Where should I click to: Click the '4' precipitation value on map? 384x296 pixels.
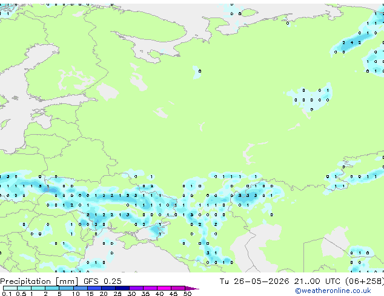[352, 42]
